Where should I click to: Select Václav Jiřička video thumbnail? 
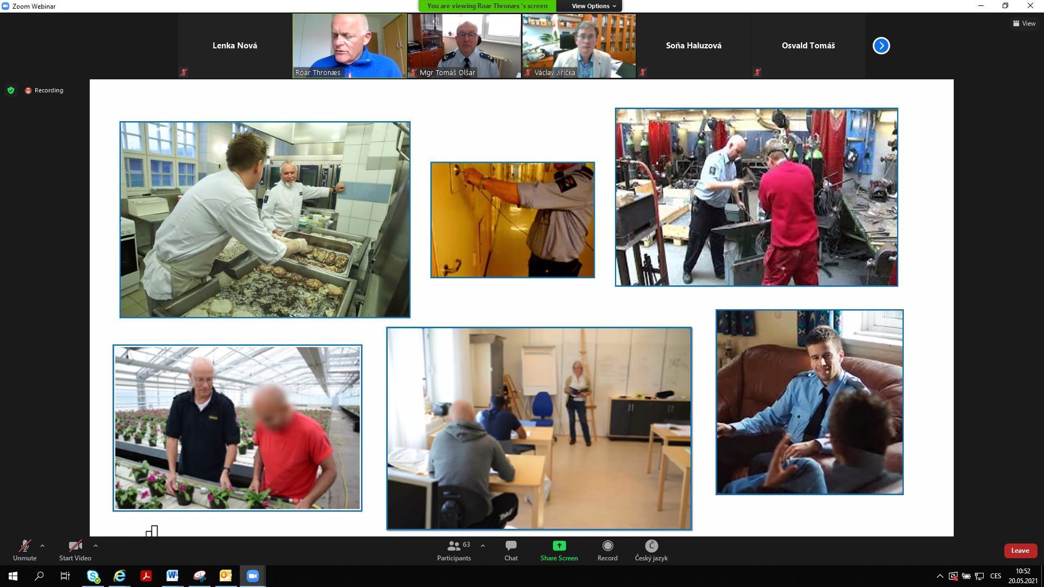click(579, 46)
